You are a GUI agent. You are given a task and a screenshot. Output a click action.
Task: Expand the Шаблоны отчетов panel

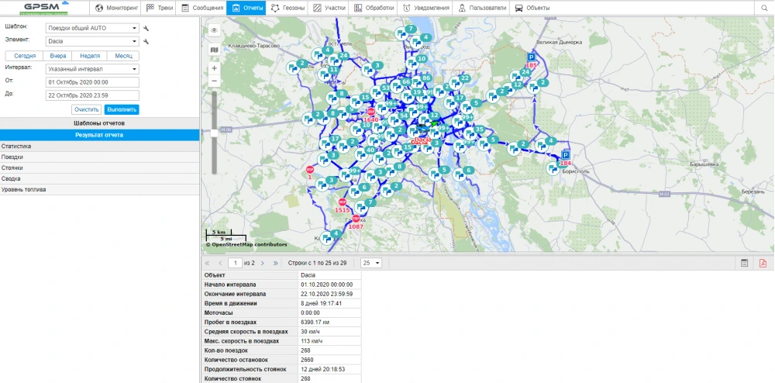click(x=99, y=123)
